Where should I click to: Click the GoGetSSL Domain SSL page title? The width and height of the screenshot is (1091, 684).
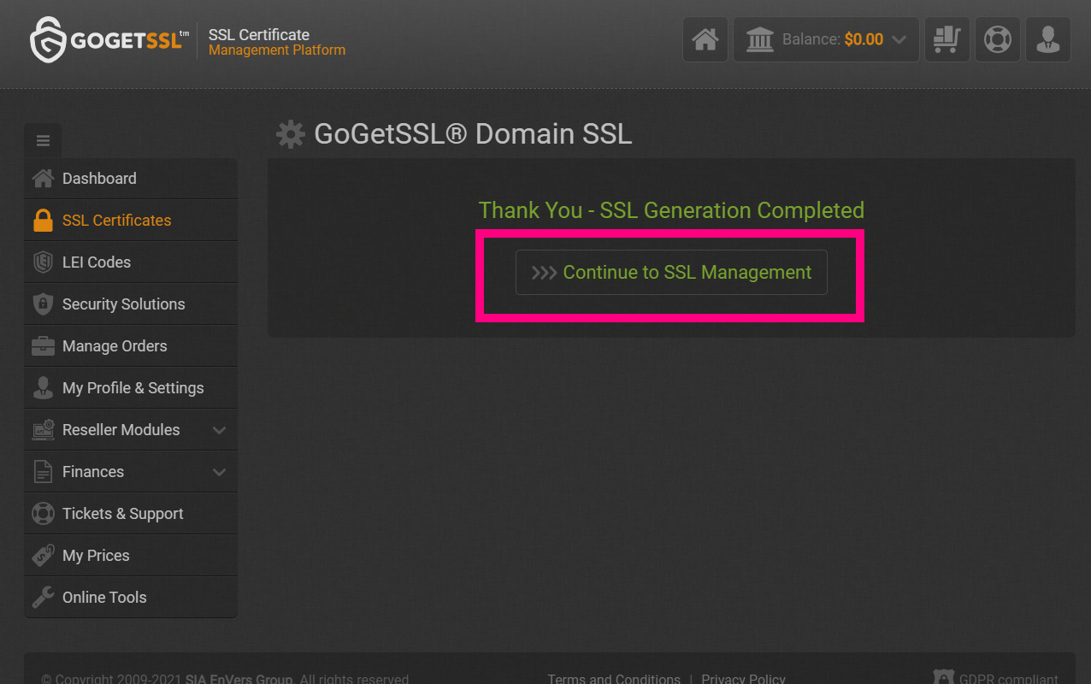pyautogui.click(x=473, y=134)
